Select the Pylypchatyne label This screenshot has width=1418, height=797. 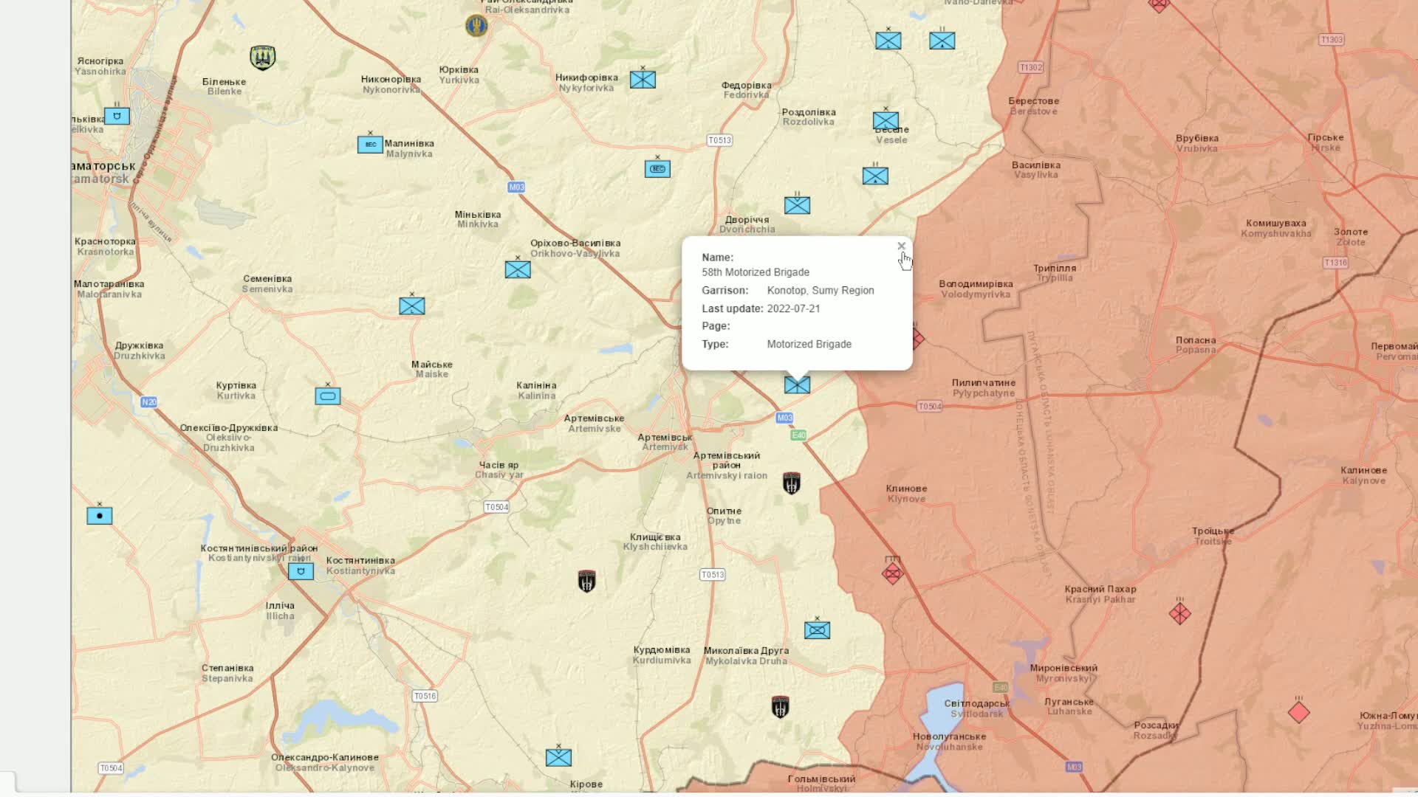tap(983, 387)
